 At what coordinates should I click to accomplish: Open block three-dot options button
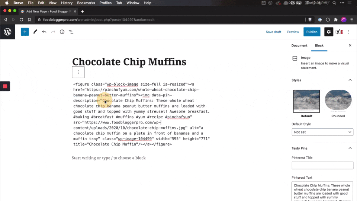click(x=78, y=72)
